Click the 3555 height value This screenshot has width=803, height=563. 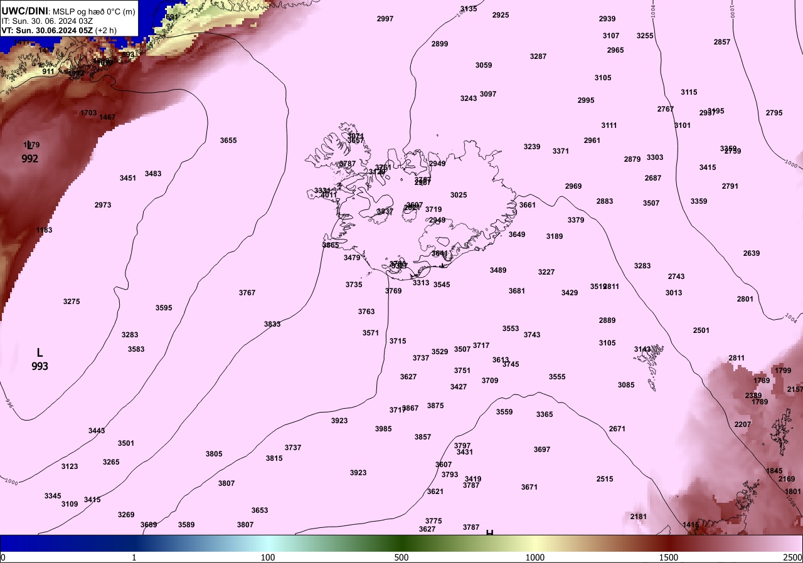(557, 377)
